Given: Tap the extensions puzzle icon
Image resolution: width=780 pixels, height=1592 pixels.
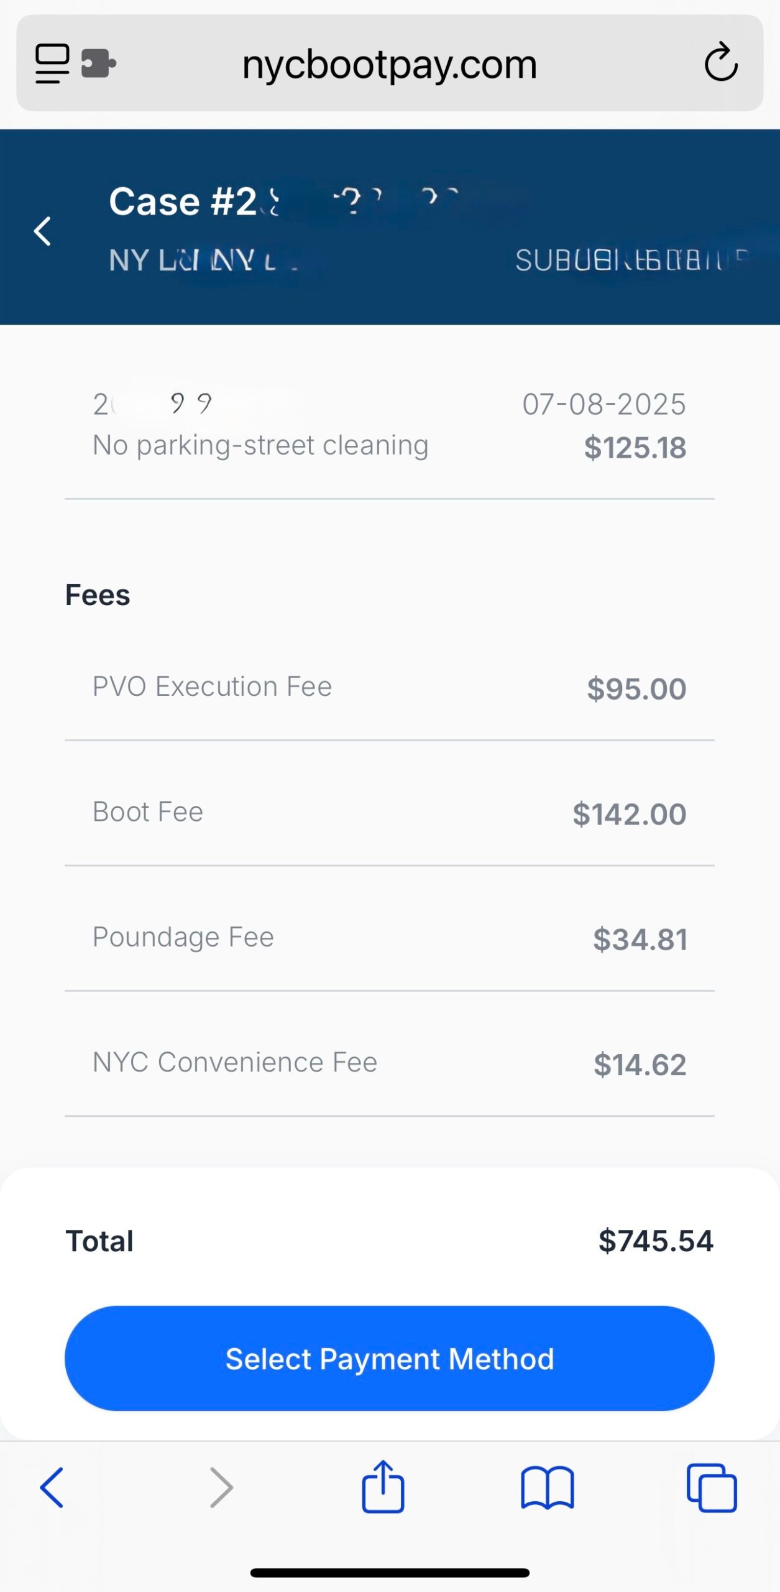Looking at the screenshot, I should 98,63.
